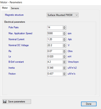This screenshot has height=109, width=101.
Task: Click the Rs field showing 0.07
Action: [x=55, y=51]
